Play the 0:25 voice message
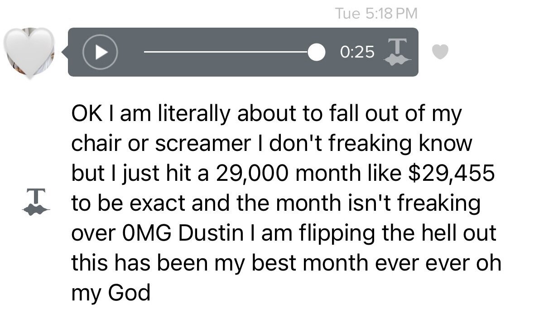534x329 pixels. coord(100,52)
